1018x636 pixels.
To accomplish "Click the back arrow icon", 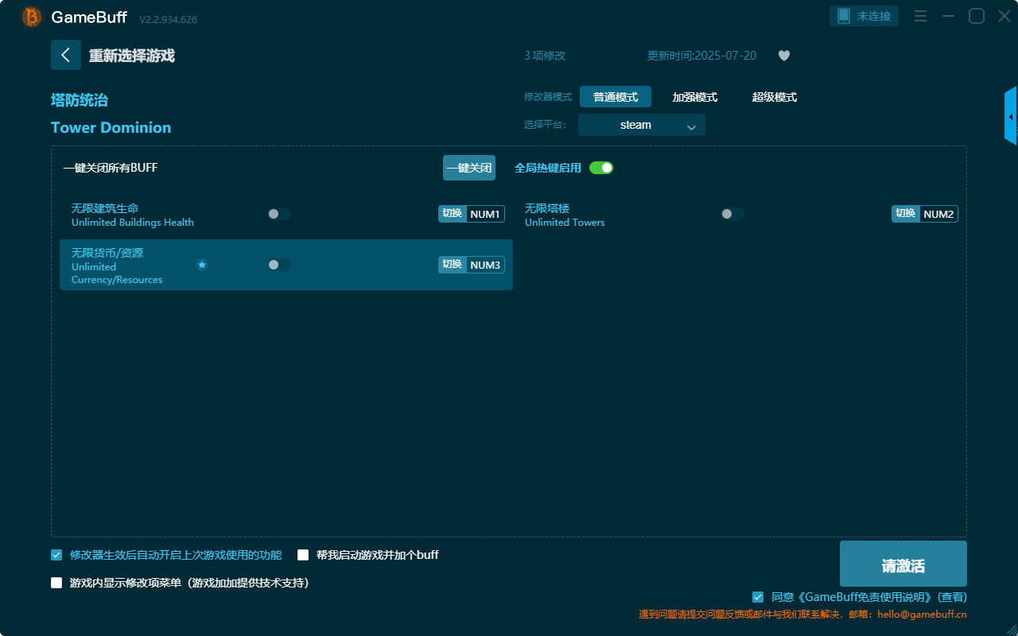I will (x=66, y=55).
